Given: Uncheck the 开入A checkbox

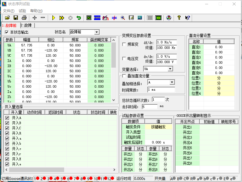Looking at the screenshot, I should coord(7,118).
